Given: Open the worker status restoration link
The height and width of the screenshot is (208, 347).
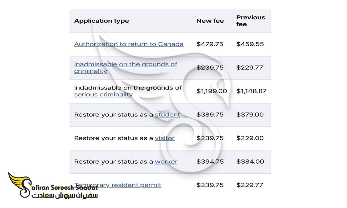Looking at the screenshot, I should [166, 162].
